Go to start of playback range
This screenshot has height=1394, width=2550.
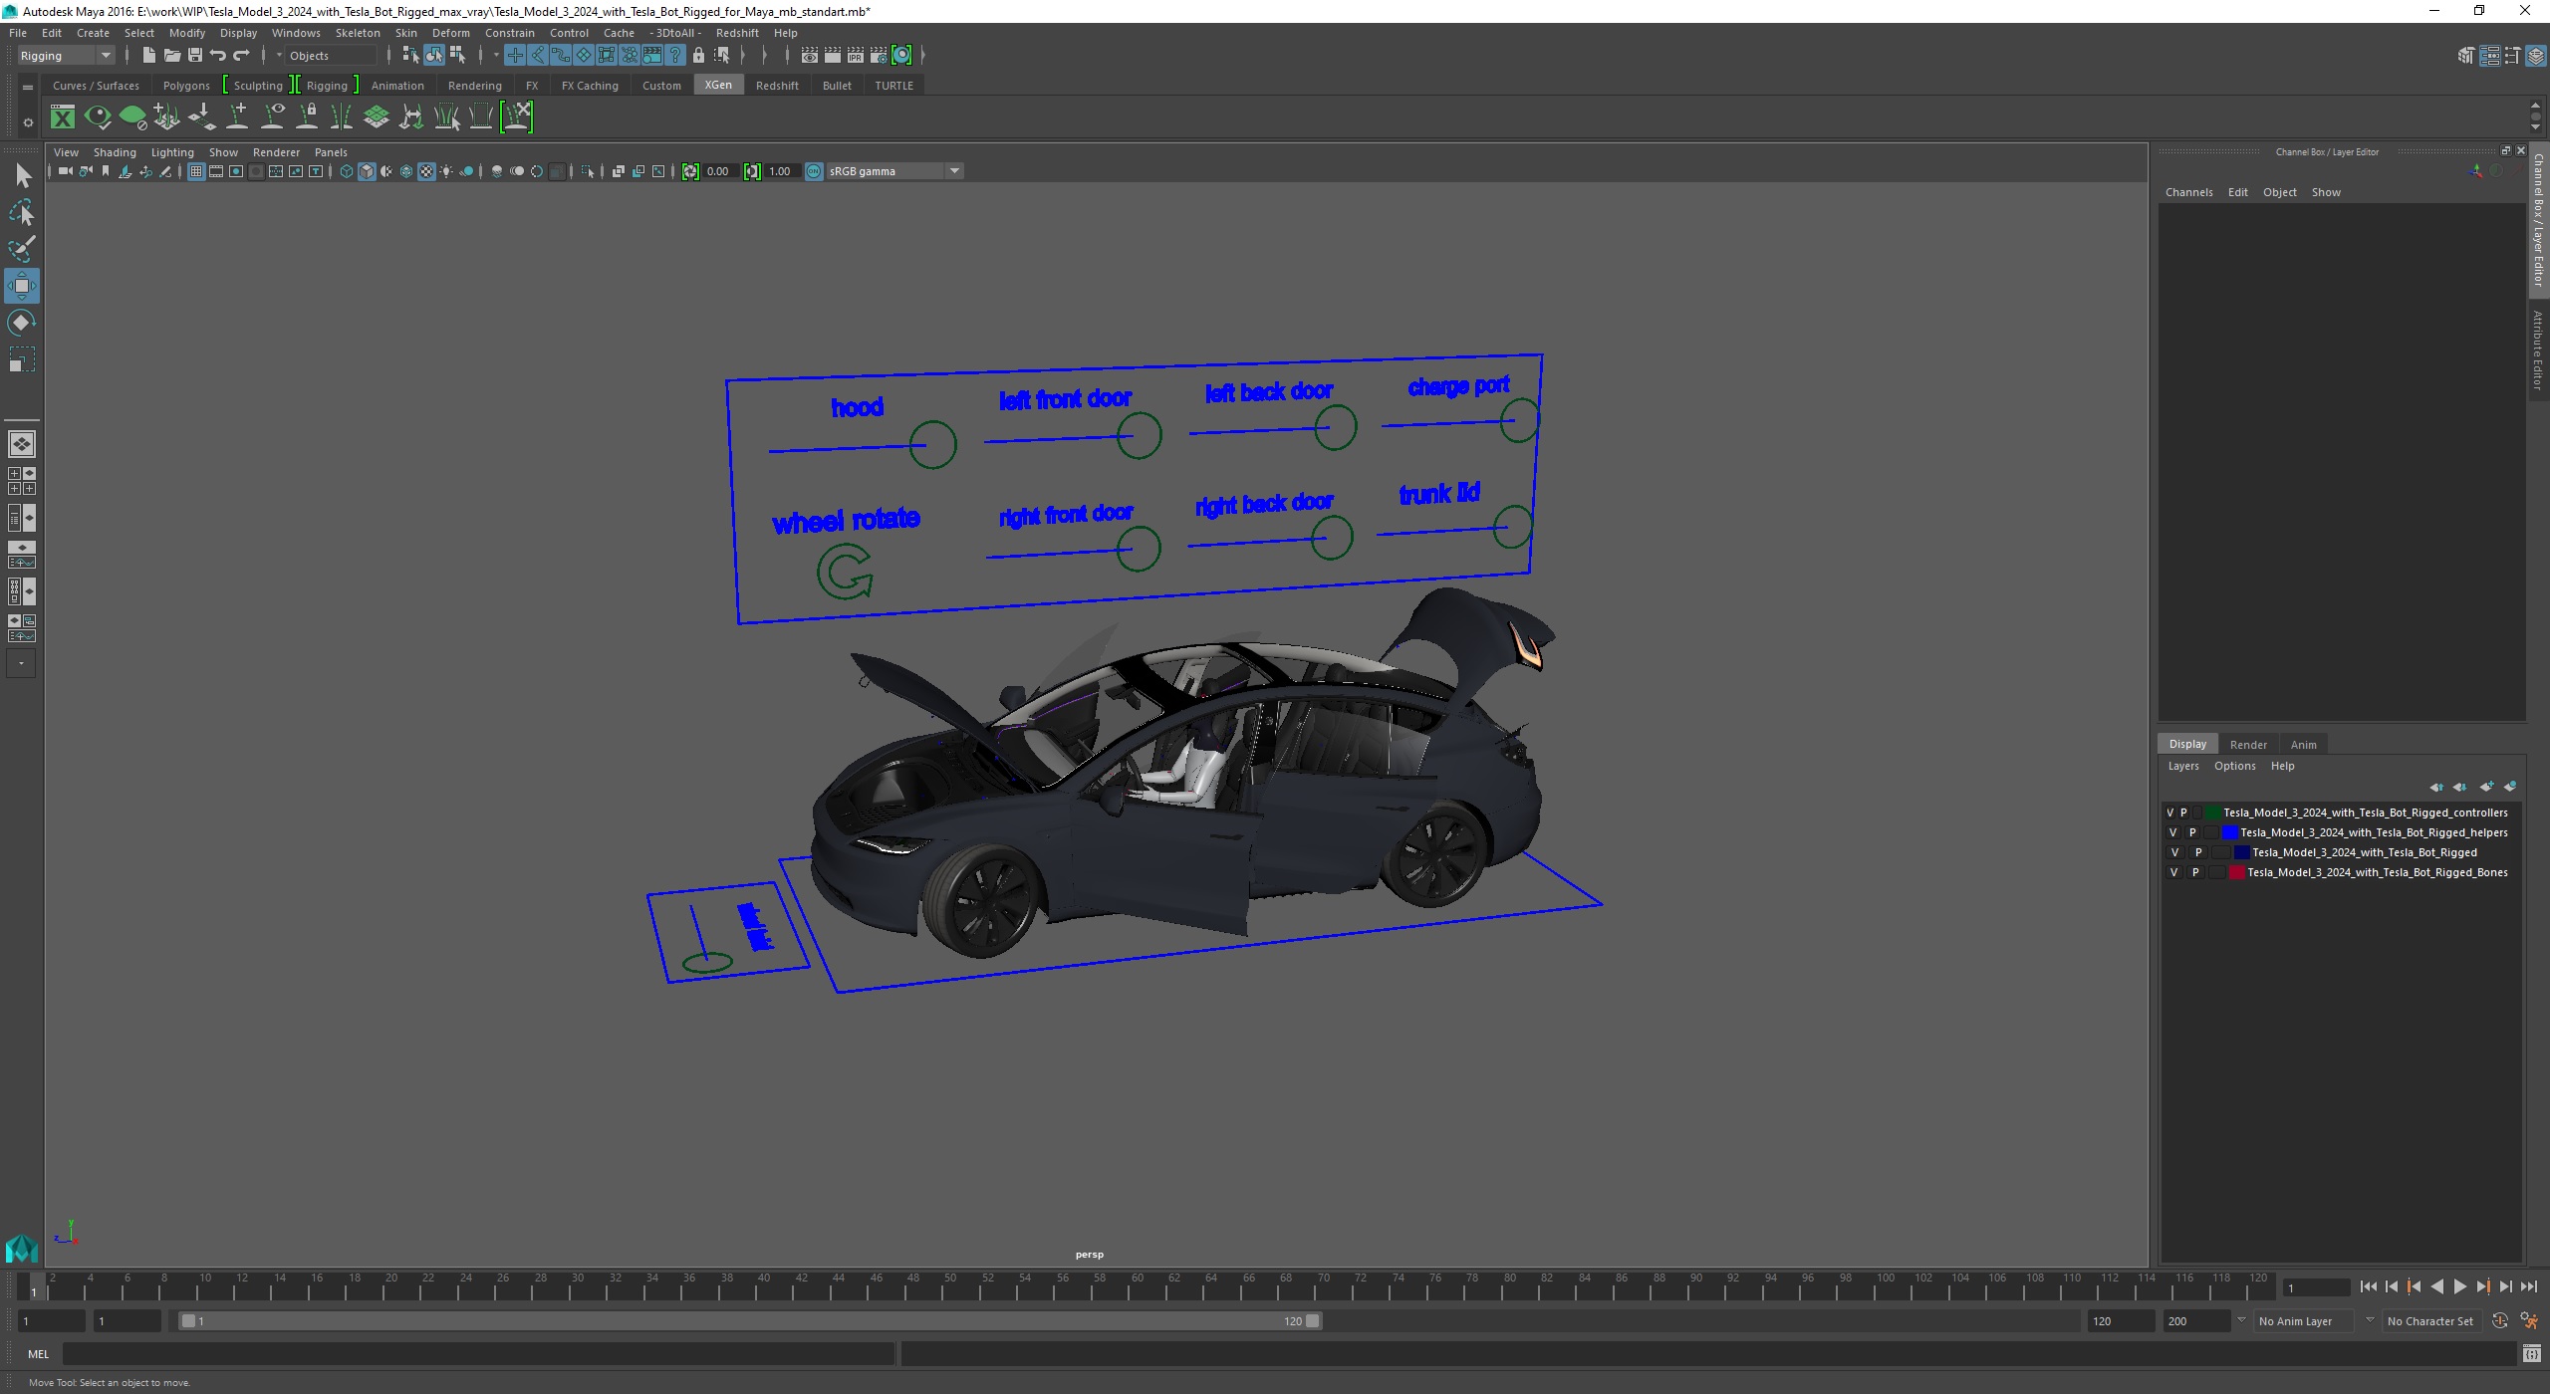tap(2368, 1287)
